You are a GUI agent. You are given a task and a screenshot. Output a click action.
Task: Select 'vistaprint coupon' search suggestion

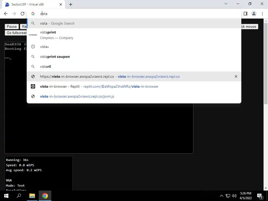(x=134, y=57)
